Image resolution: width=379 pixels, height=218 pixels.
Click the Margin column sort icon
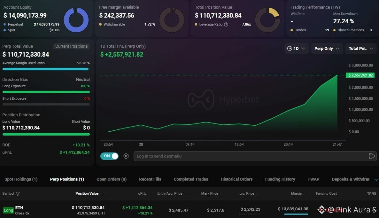click(x=306, y=194)
